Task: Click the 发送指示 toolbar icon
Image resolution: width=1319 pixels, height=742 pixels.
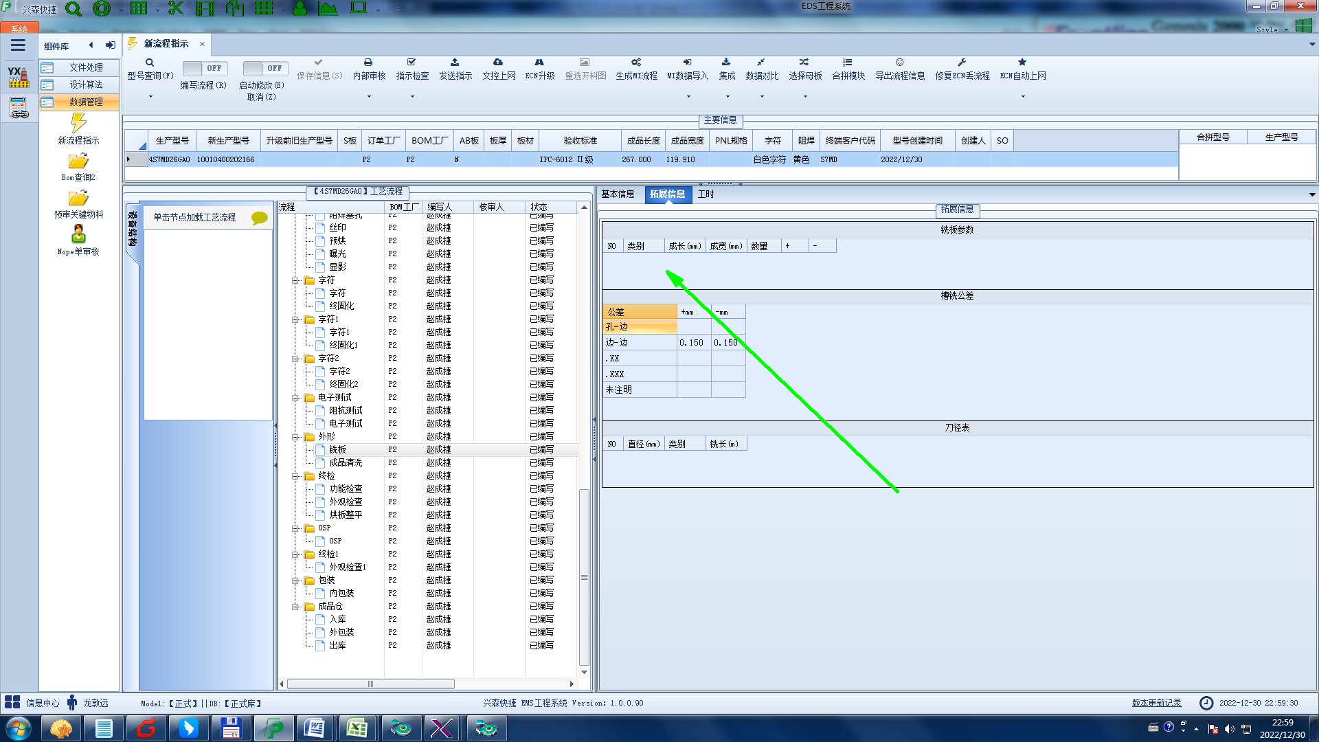Action: pyautogui.click(x=455, y=63)
